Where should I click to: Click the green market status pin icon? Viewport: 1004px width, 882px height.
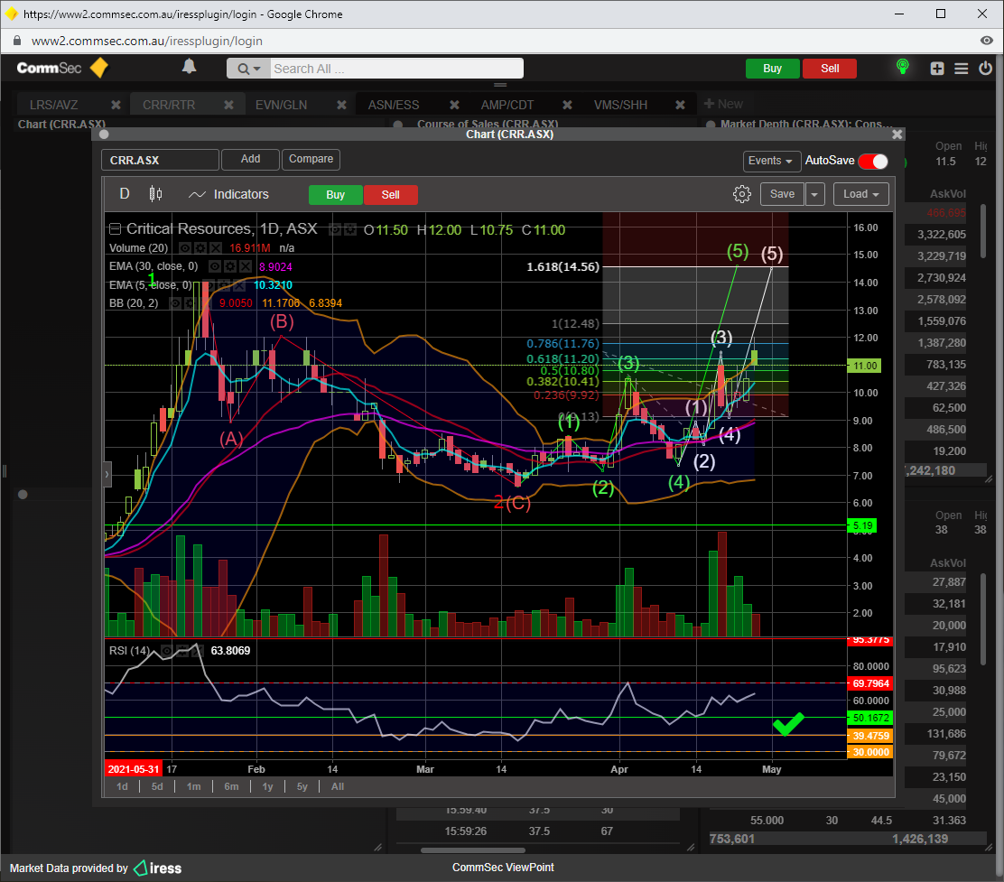pyautogui.click(x=902, y=67)
